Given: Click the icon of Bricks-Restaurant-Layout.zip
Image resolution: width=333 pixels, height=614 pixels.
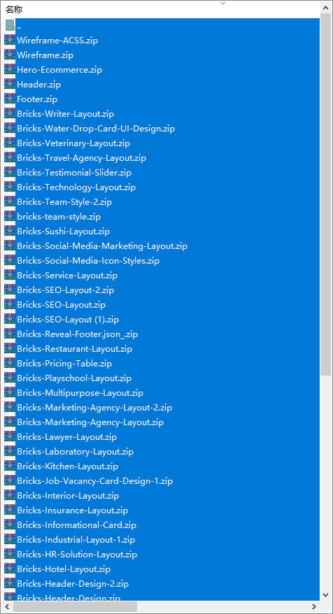Looking at the screenshot, I should 10,348.
